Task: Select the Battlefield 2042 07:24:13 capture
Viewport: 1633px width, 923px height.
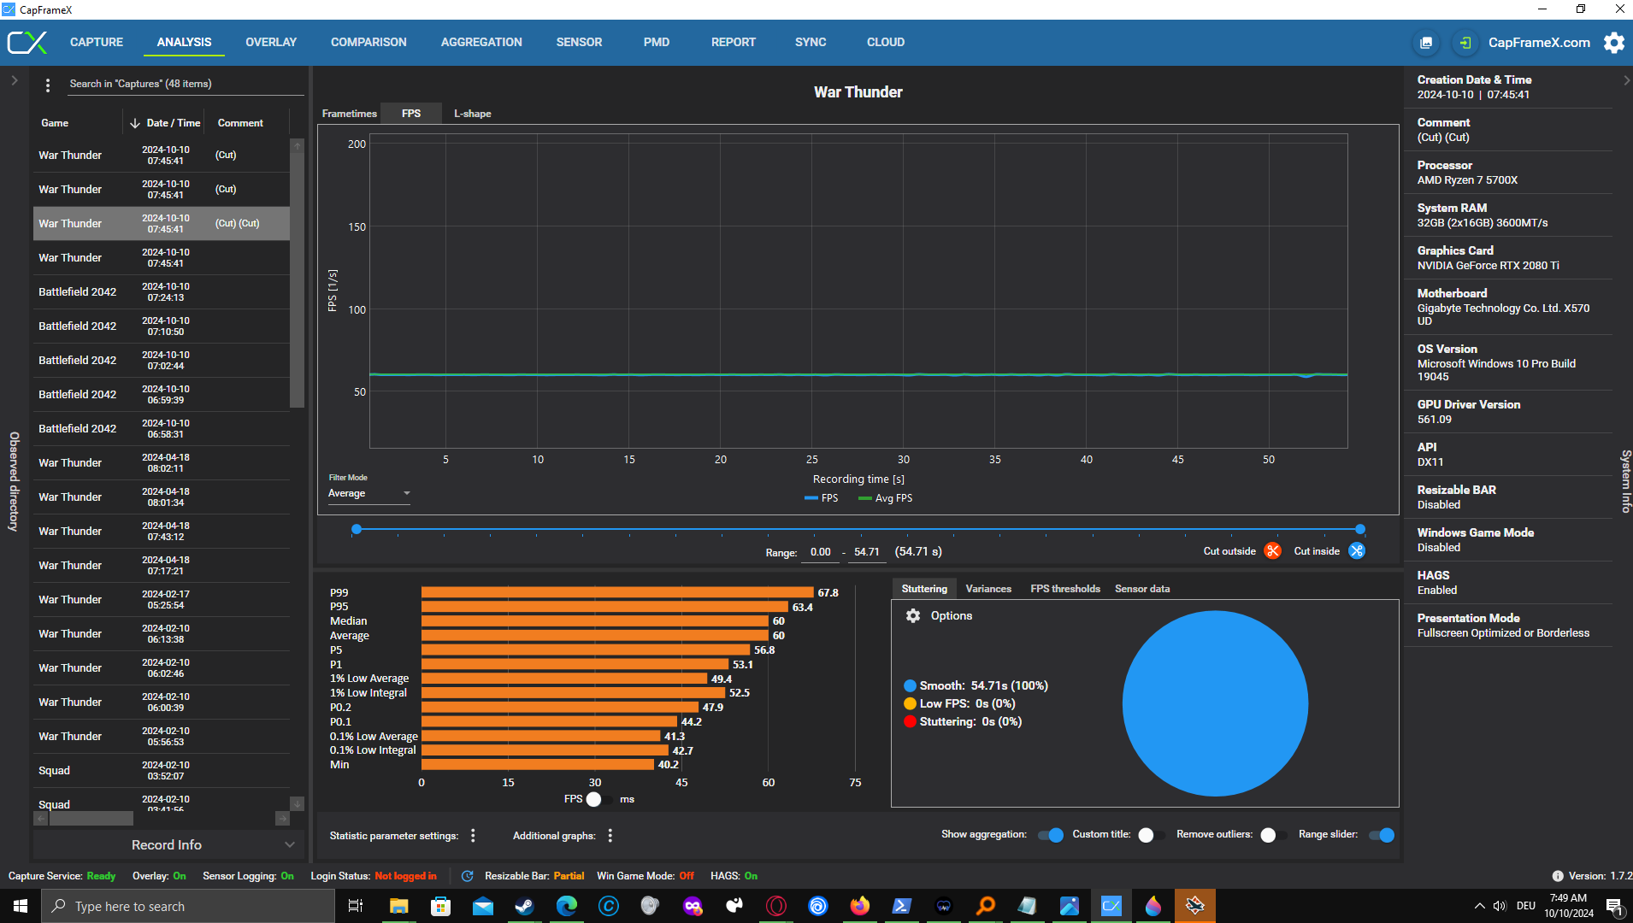Action: point(162,292)
